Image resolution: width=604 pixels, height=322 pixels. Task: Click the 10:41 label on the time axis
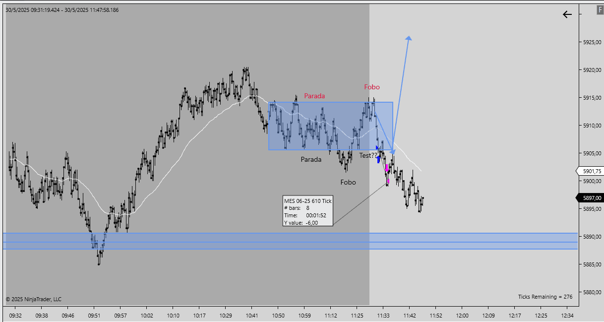[x=252, y=316]
